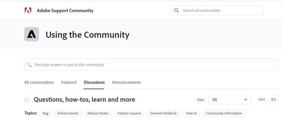Click the speech bubble icon beside Questions heading

(x=27, y=100)
